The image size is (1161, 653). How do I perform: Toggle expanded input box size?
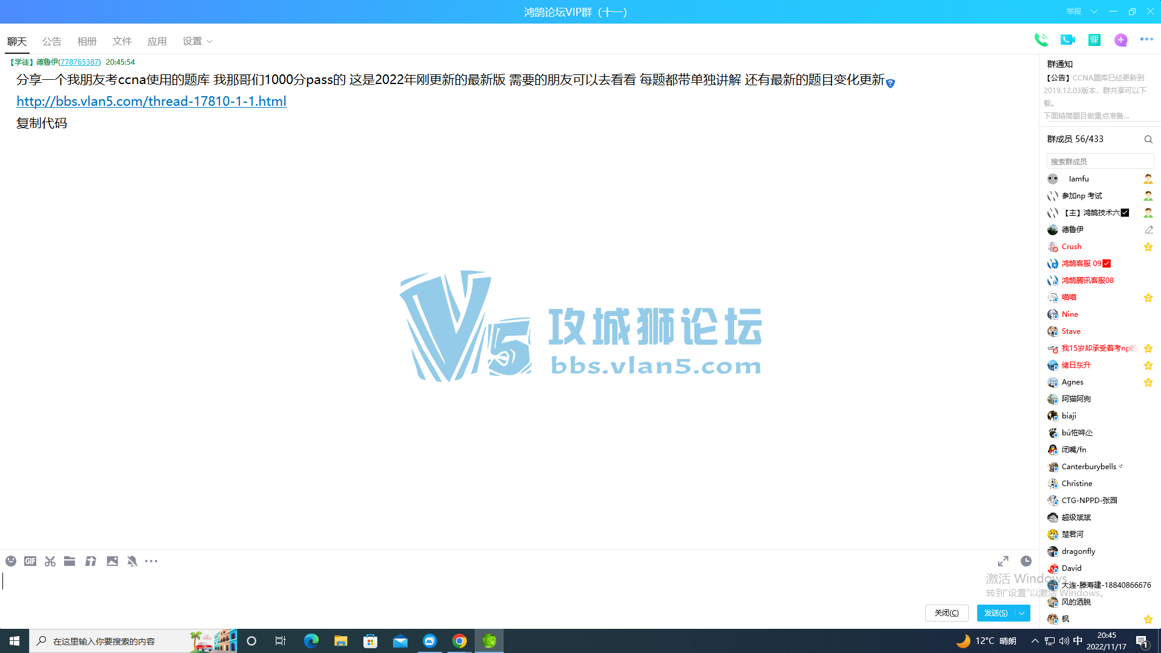click(x=1003, y=561)
